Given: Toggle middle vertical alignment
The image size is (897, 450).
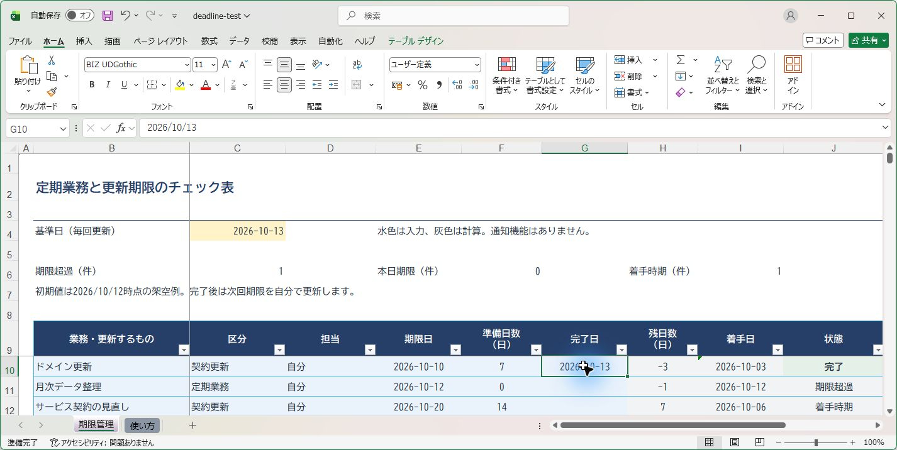Looking at the screenshot, I should [284, 65].
